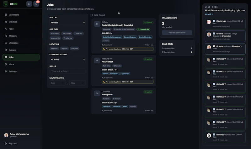Image resolution: width=251 pixels, height=149 pixels.
Task: Click the RE company logo
Action: [x=97, y=61]
